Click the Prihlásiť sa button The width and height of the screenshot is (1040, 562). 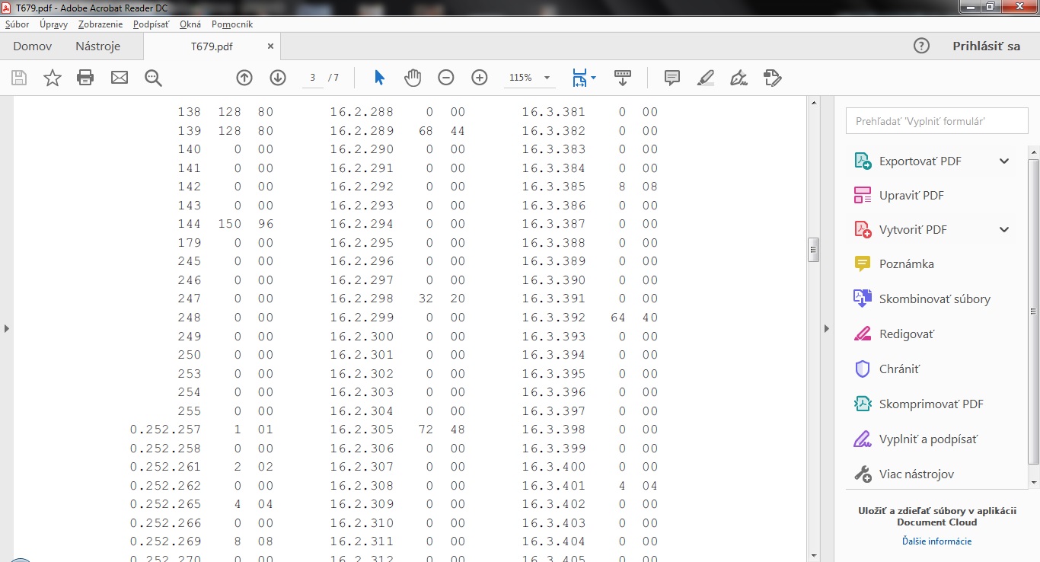coord(986,46)
